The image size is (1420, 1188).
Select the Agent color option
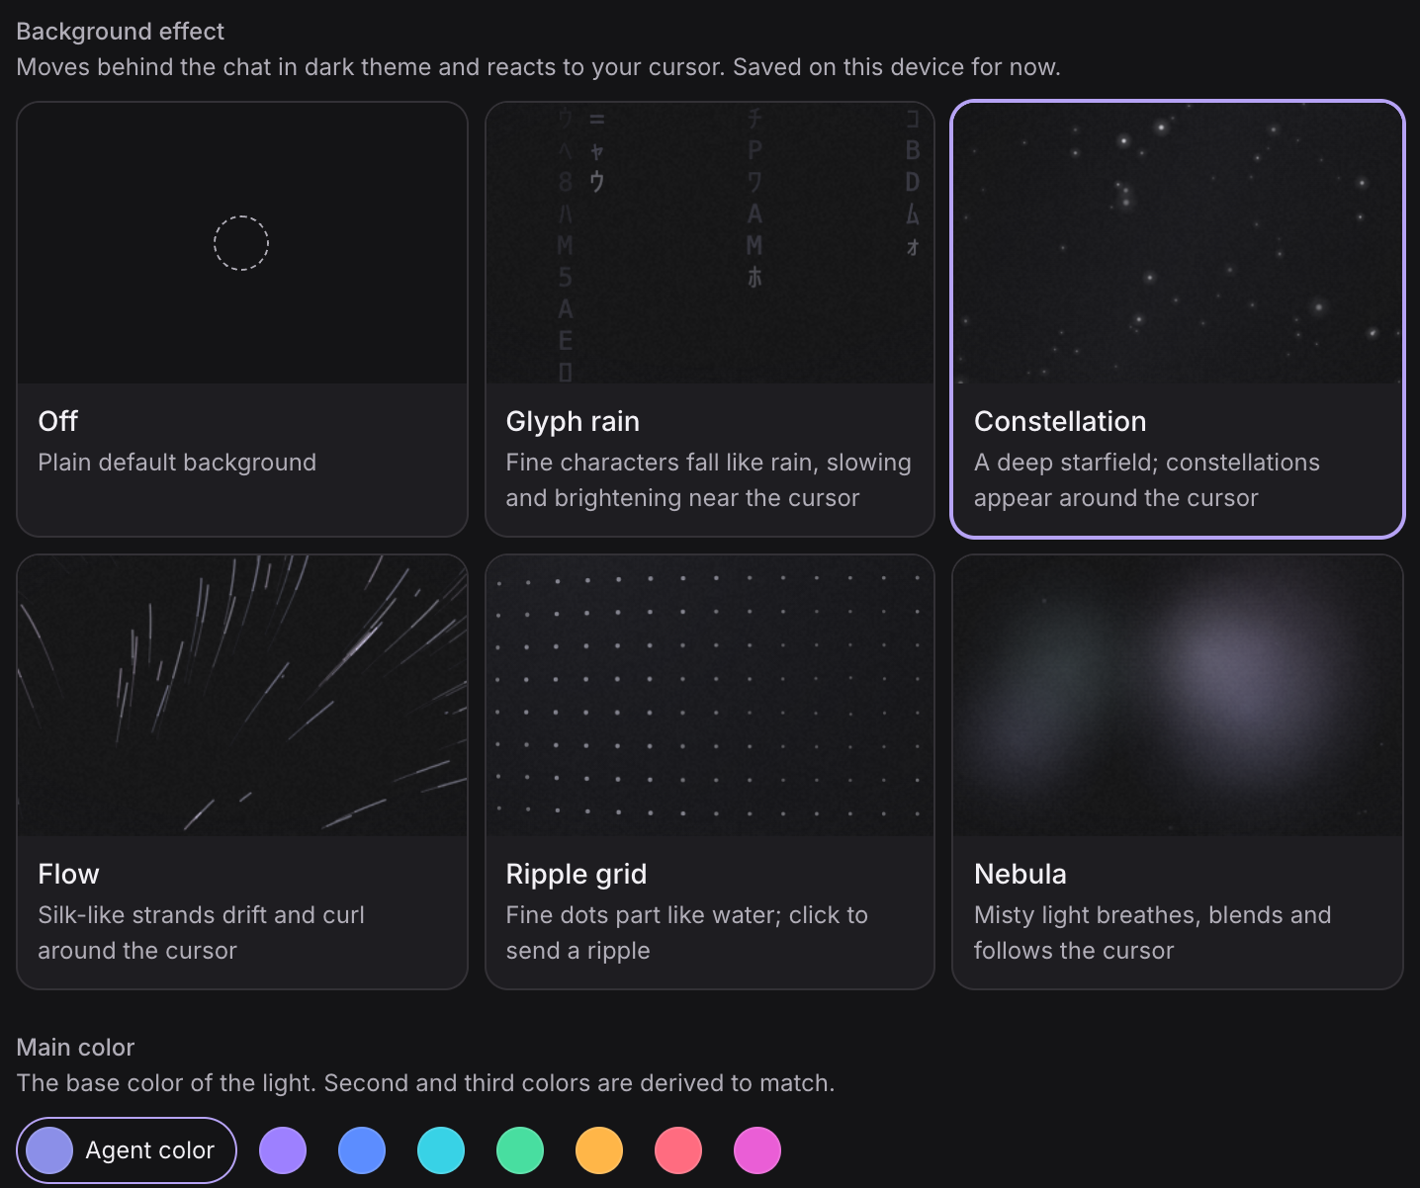pos(127,1150)
